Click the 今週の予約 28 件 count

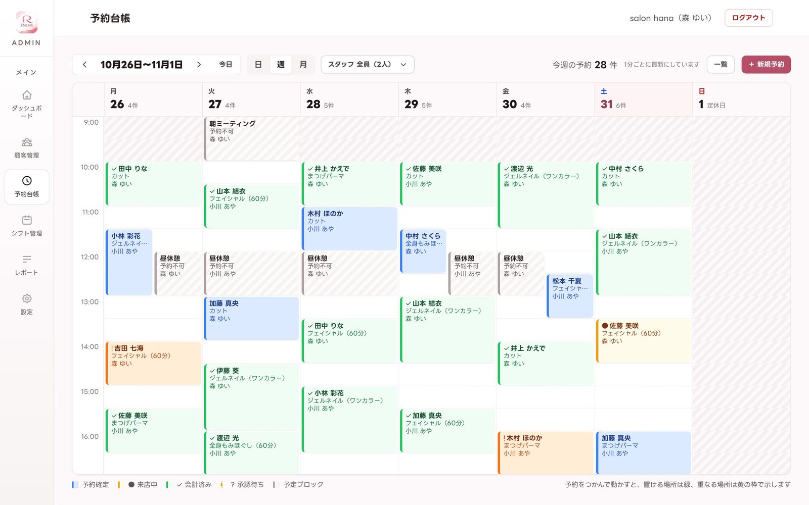click(x=585, y=65)
